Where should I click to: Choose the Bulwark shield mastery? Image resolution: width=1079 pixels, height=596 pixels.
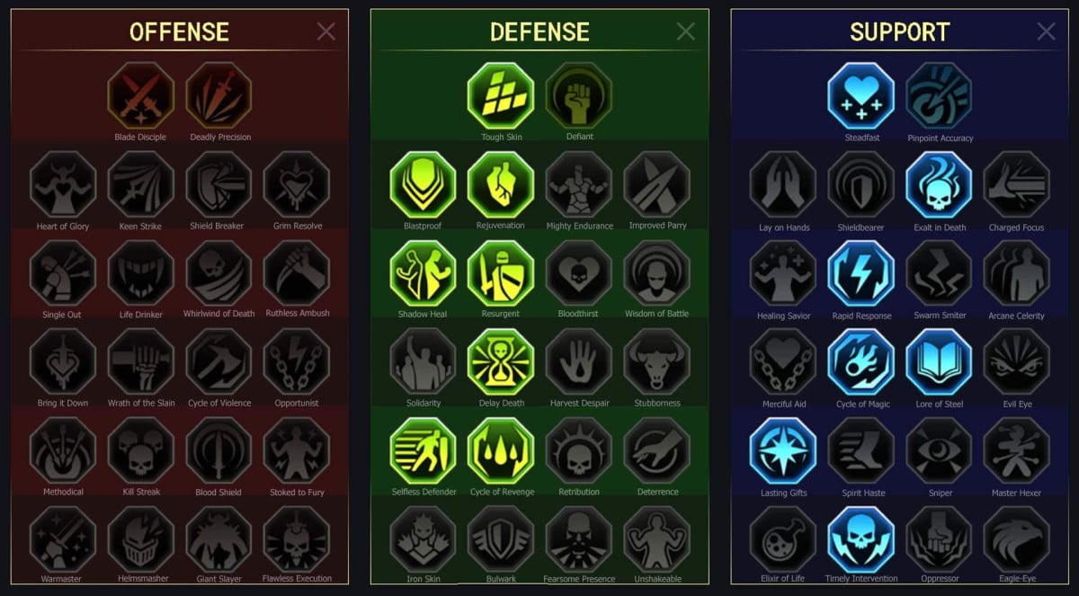click(501, 538)
